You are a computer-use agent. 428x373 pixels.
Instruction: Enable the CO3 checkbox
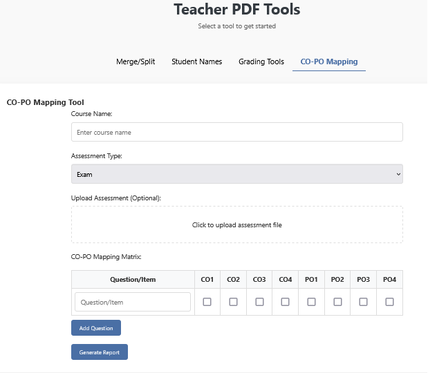click(259, 302)
